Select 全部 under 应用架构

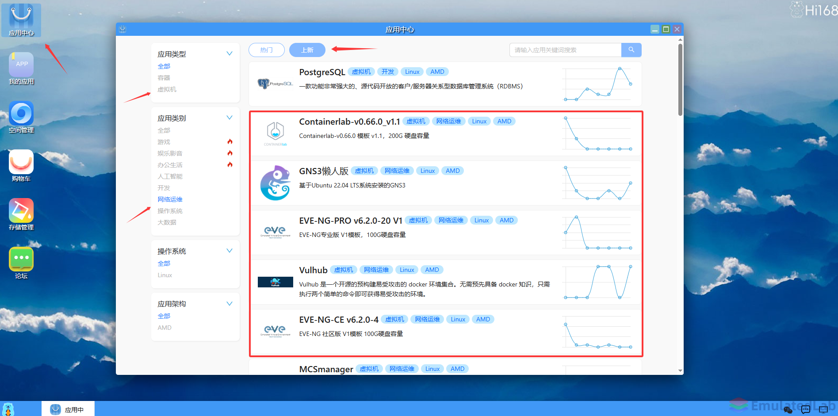[164, 316]
